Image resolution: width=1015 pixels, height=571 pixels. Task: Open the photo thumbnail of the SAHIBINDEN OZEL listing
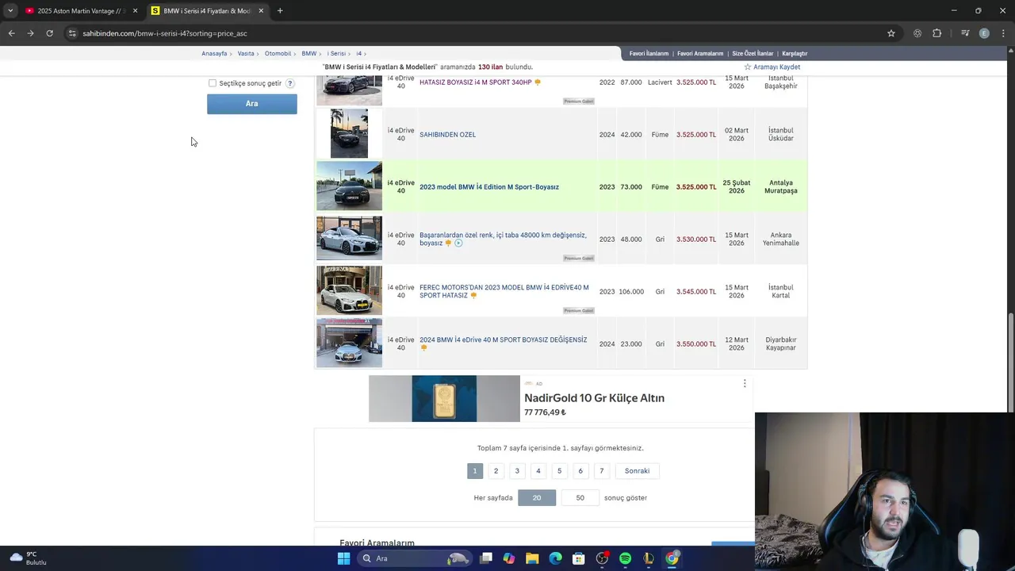pyautogui.click(x=349, y=133)
